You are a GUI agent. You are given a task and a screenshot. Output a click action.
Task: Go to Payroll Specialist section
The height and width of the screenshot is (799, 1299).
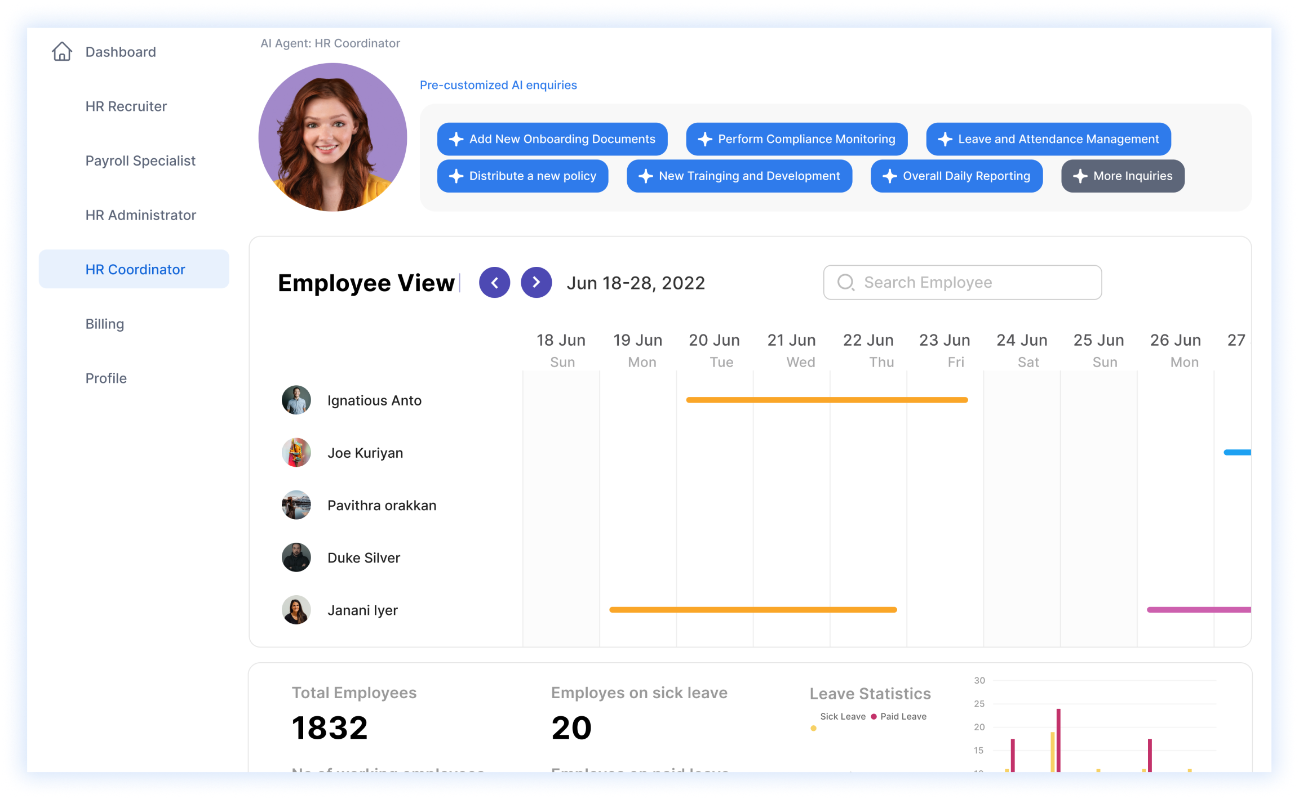coord(140,161)
